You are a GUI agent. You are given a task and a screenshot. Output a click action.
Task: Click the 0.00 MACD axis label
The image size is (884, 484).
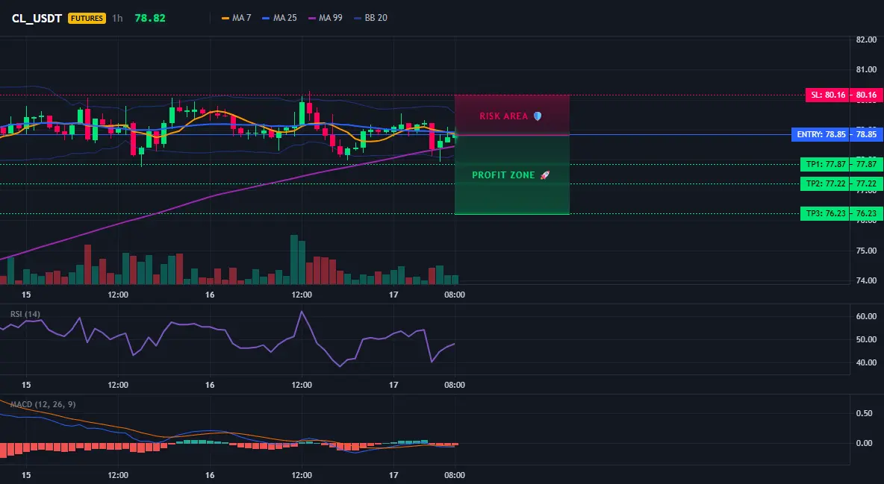[x=865, y=444]
